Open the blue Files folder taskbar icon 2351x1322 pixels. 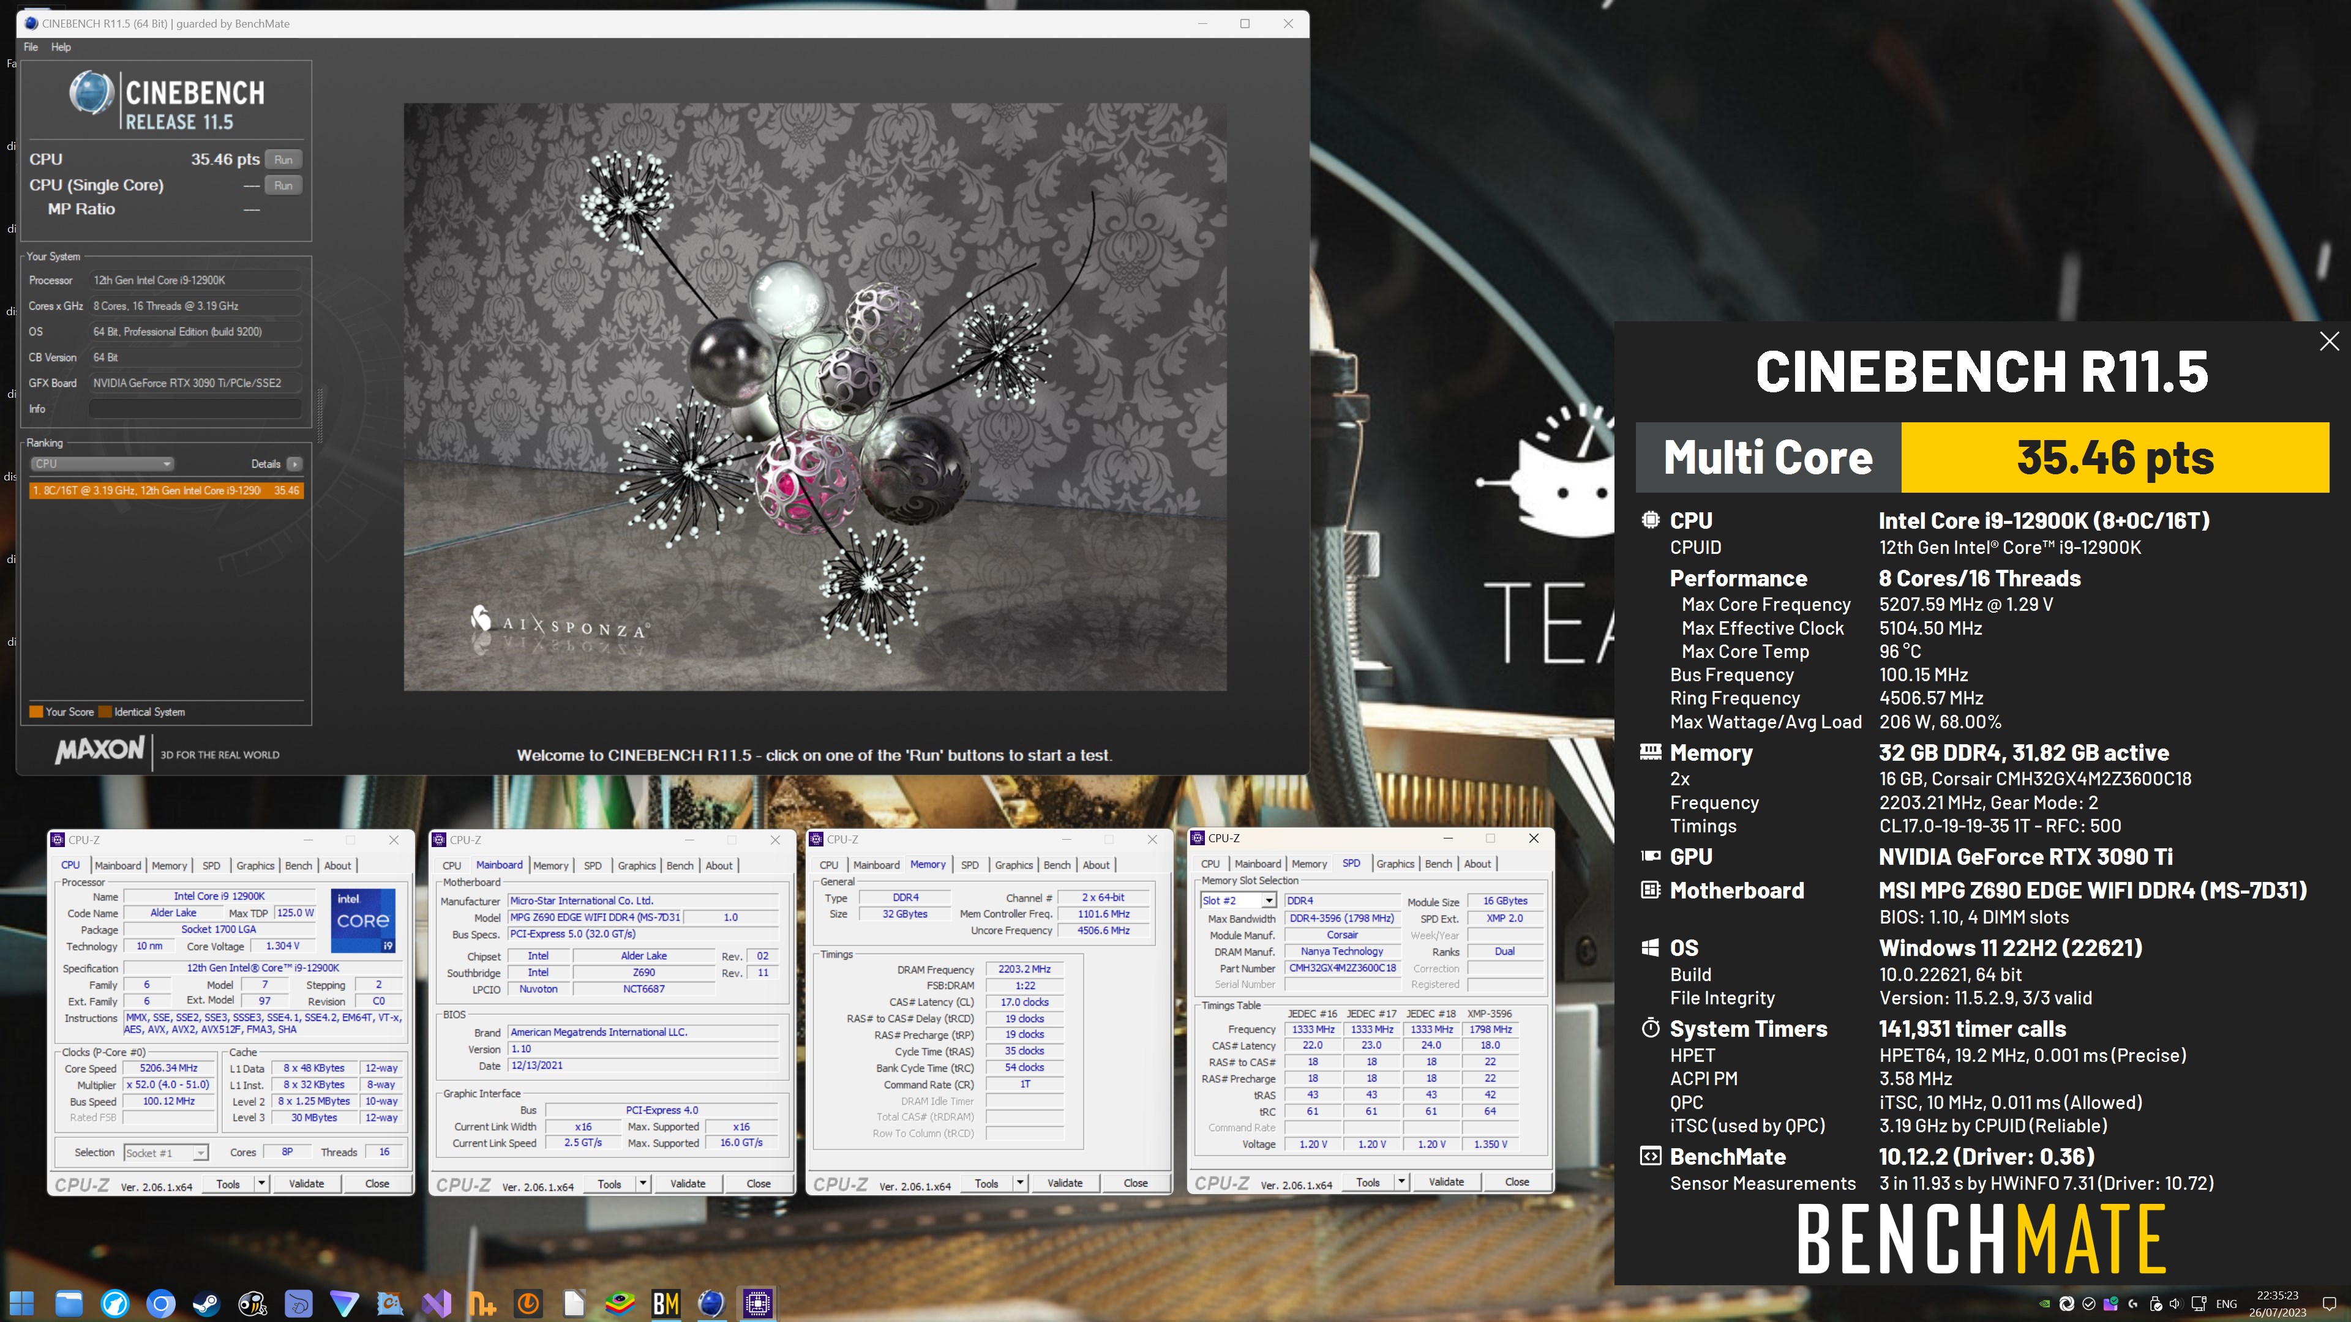69,1303
